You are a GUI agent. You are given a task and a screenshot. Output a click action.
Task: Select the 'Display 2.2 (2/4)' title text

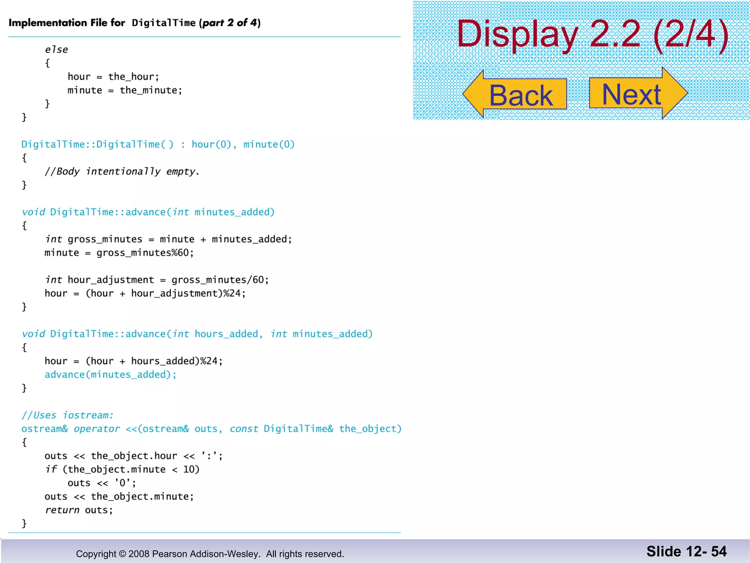click(x=593, y=34)
